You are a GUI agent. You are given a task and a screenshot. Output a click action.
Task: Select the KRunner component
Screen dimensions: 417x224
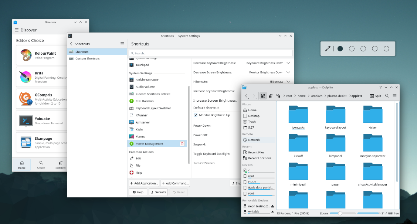157,115
